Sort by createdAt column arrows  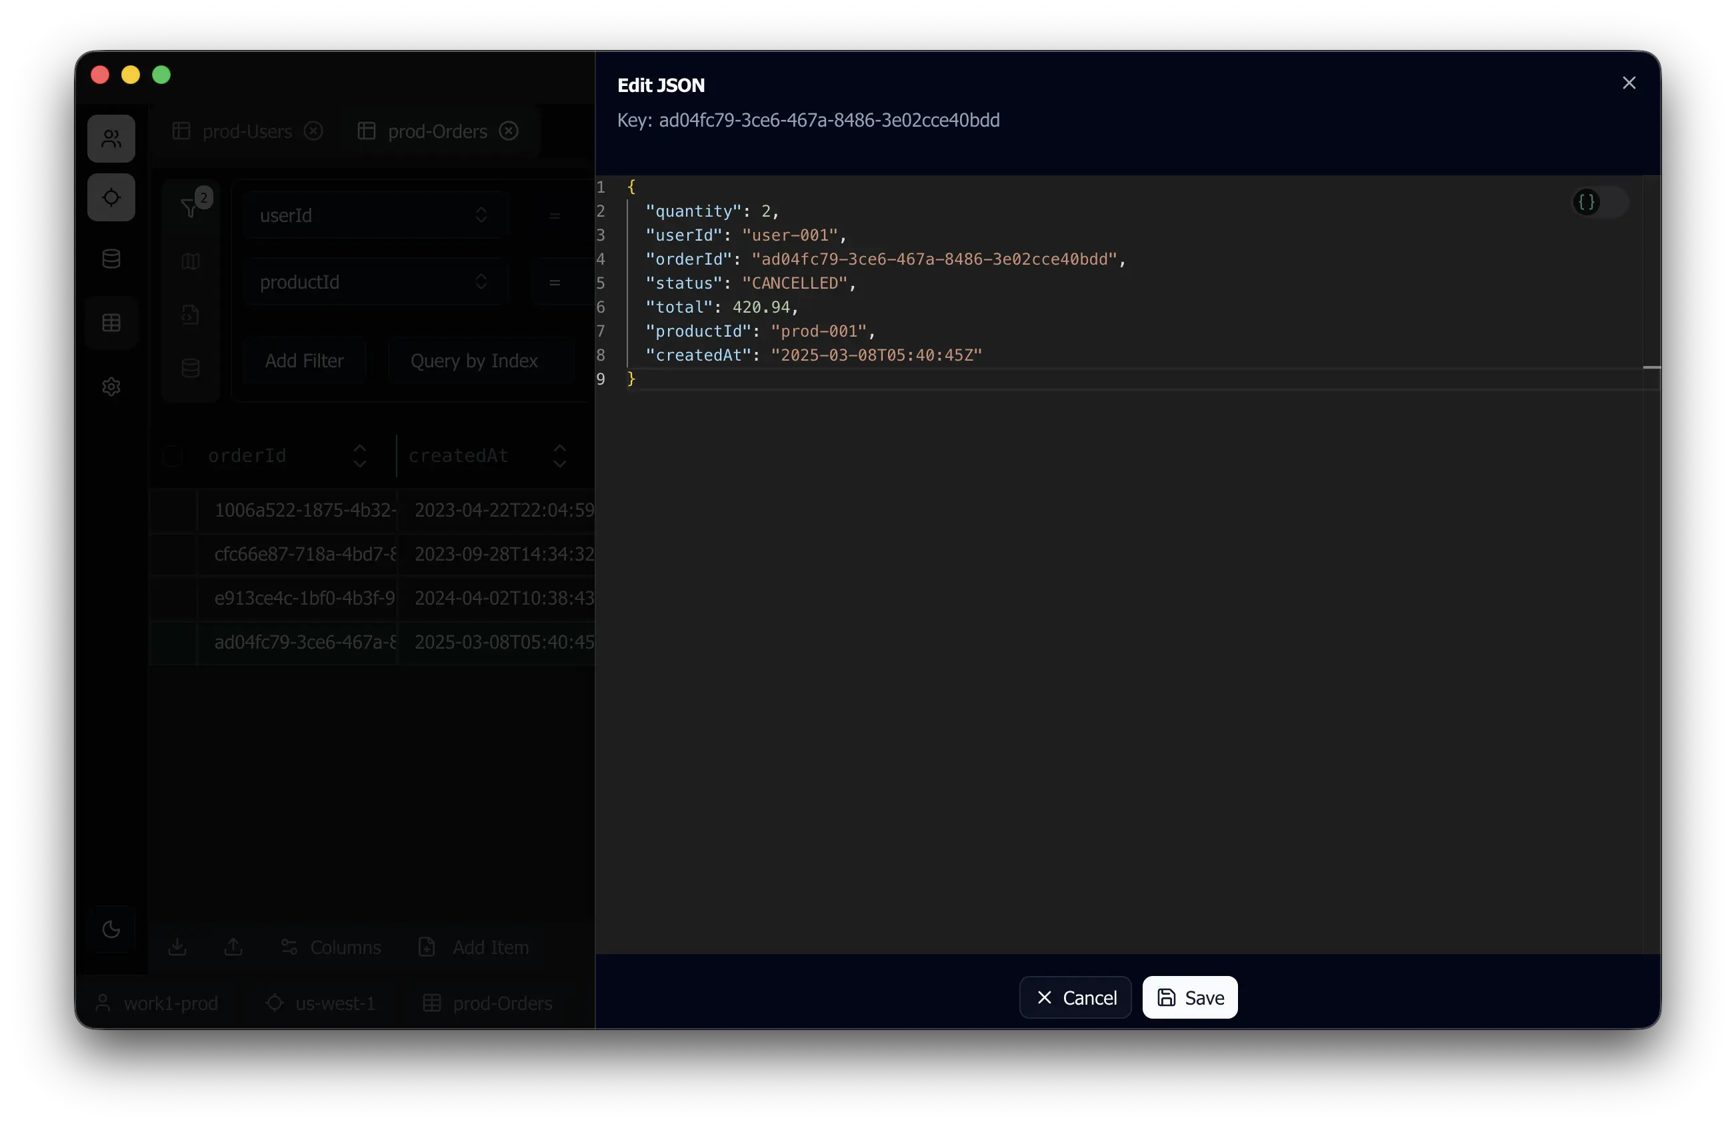[559, 455]
